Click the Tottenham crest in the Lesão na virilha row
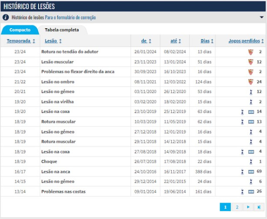Screen dimensions: 267x219 point(251,102)
